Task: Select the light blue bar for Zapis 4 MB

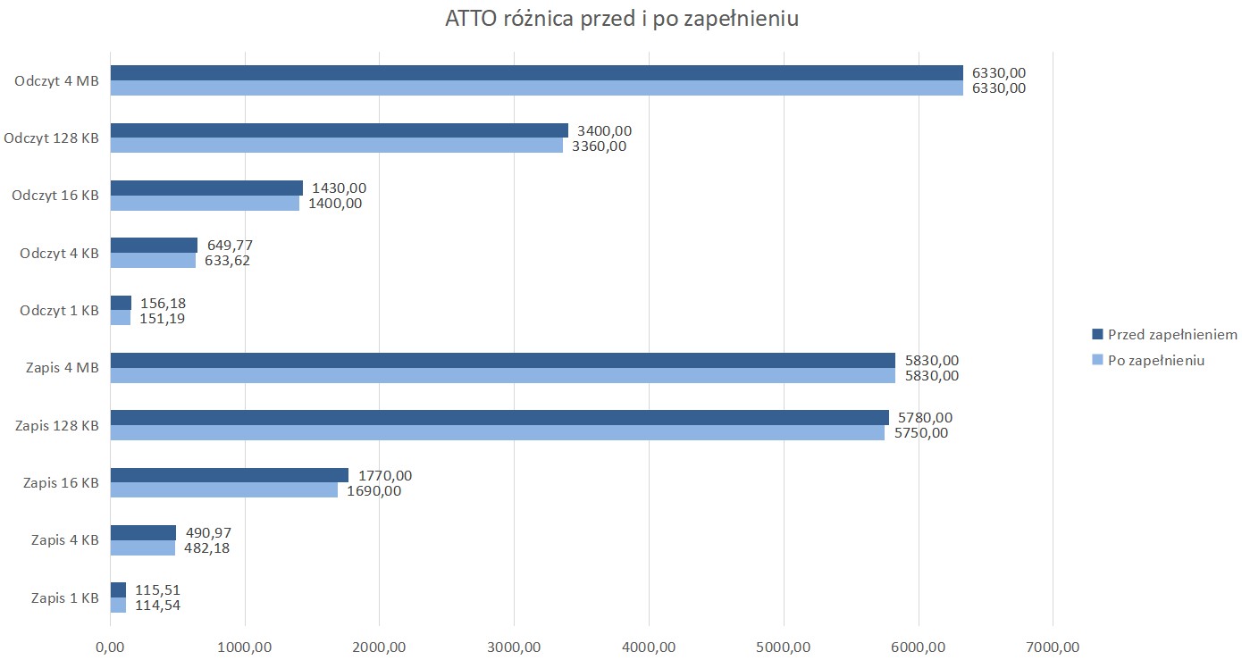Action: tap(502, 376)
